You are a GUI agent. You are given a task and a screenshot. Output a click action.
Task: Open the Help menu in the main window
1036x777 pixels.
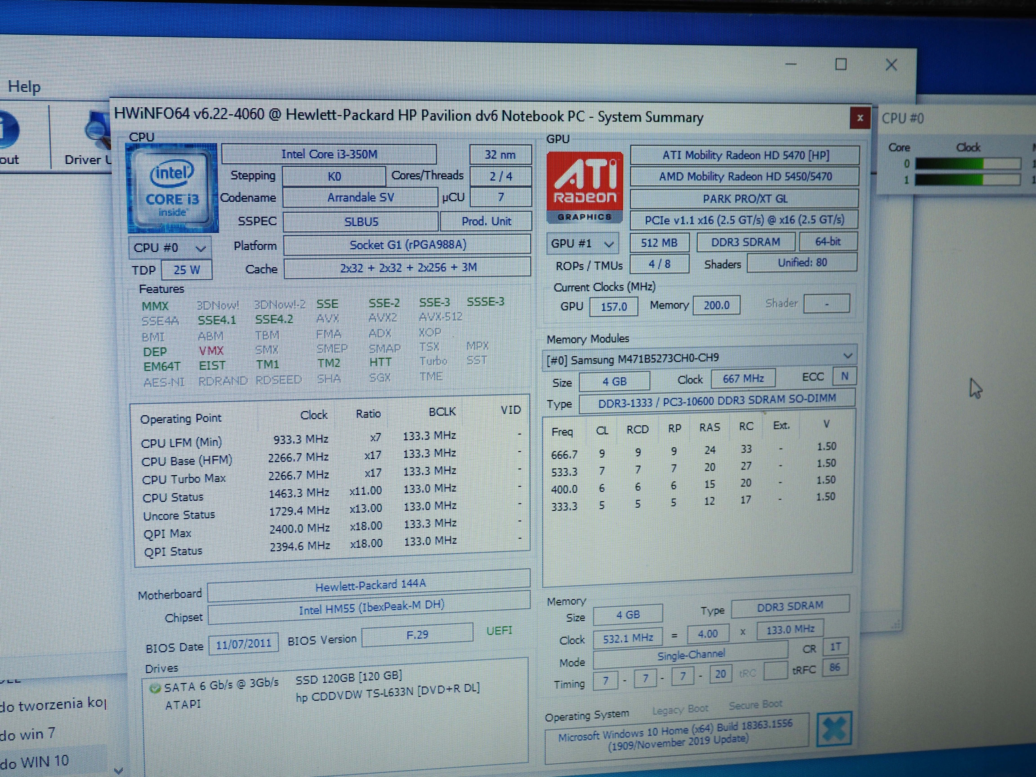pyautogui.click(x=24, y=86)
